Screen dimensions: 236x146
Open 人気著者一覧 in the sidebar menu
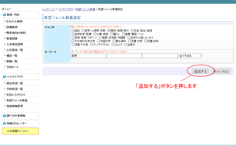[15, 50]
